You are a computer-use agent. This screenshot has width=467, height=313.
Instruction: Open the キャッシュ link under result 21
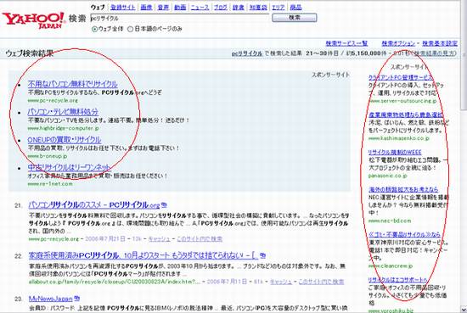pos(160,239)
